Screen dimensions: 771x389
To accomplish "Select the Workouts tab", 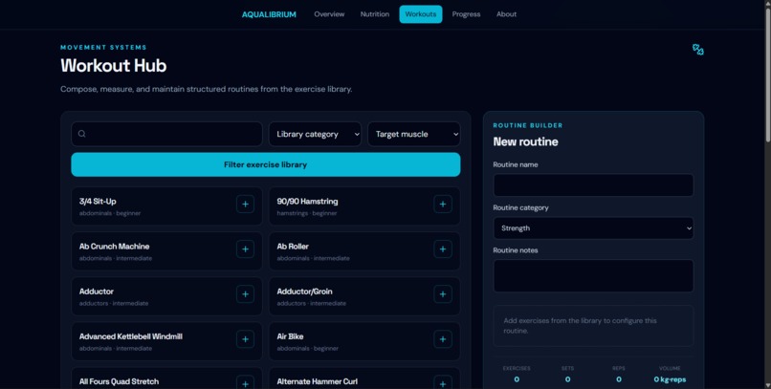I will point(420,14).
